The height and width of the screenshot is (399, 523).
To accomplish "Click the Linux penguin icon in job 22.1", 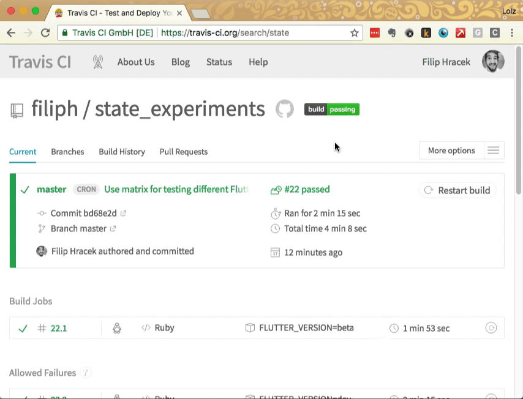I will [117, 328].
